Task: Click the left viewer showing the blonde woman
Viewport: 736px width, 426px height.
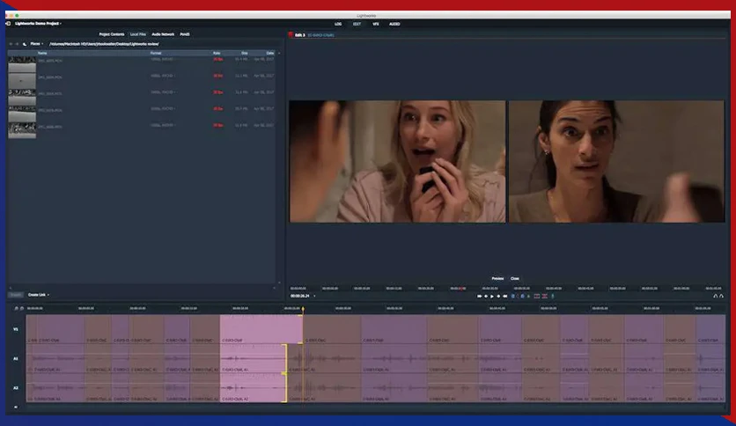Action: (398, 161)
